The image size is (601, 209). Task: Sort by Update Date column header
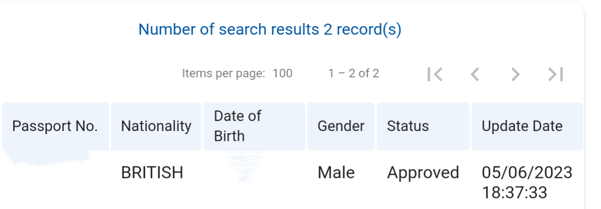527,126
